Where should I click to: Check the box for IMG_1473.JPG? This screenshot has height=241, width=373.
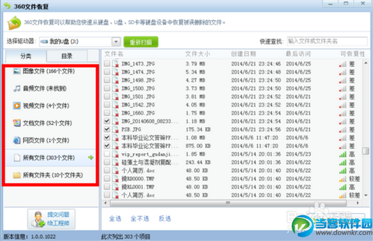[x=107, y=63]
